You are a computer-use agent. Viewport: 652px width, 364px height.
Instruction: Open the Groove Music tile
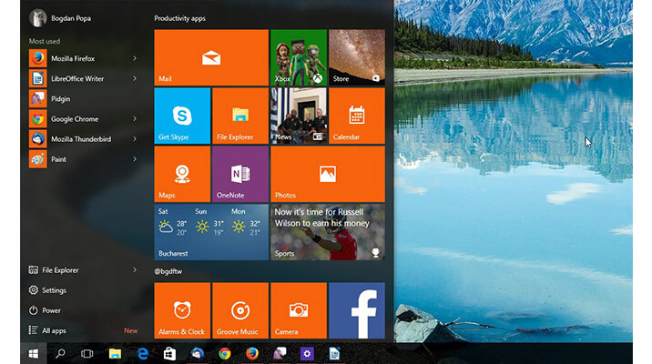click(x=240, y=310)
